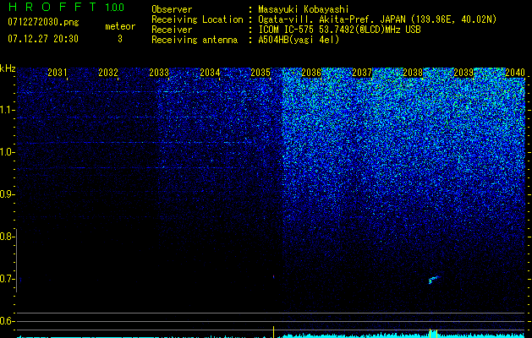532x338 pixels.
Task: Click the 2040 time marker
Action: [515, 72]
